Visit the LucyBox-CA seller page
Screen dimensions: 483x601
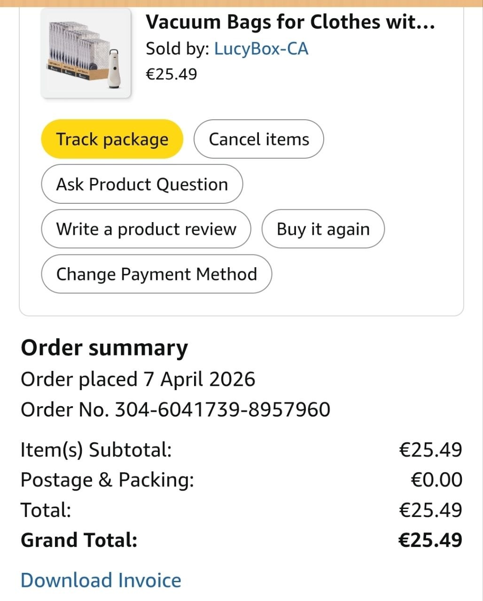pos(261,49)
